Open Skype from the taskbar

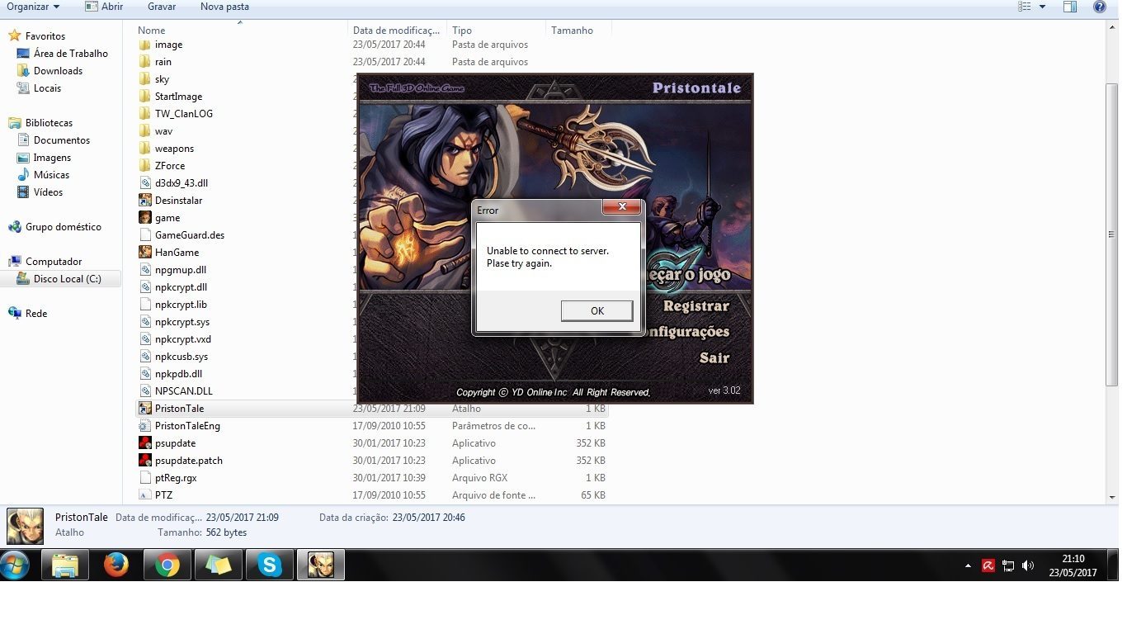(x=270, y=565)
